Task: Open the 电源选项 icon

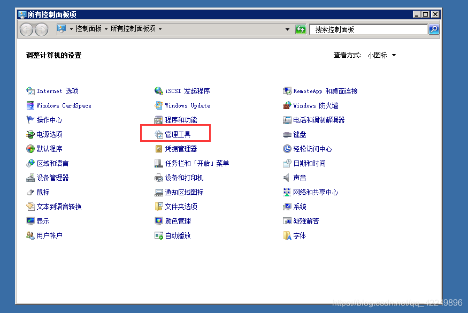Action: click(30, 134)
